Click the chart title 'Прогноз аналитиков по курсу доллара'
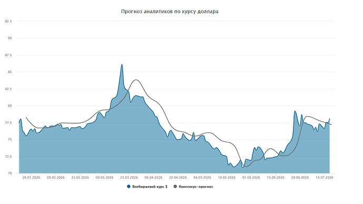The width and height of the screenshot is (363, 204). tap(170, 12)
